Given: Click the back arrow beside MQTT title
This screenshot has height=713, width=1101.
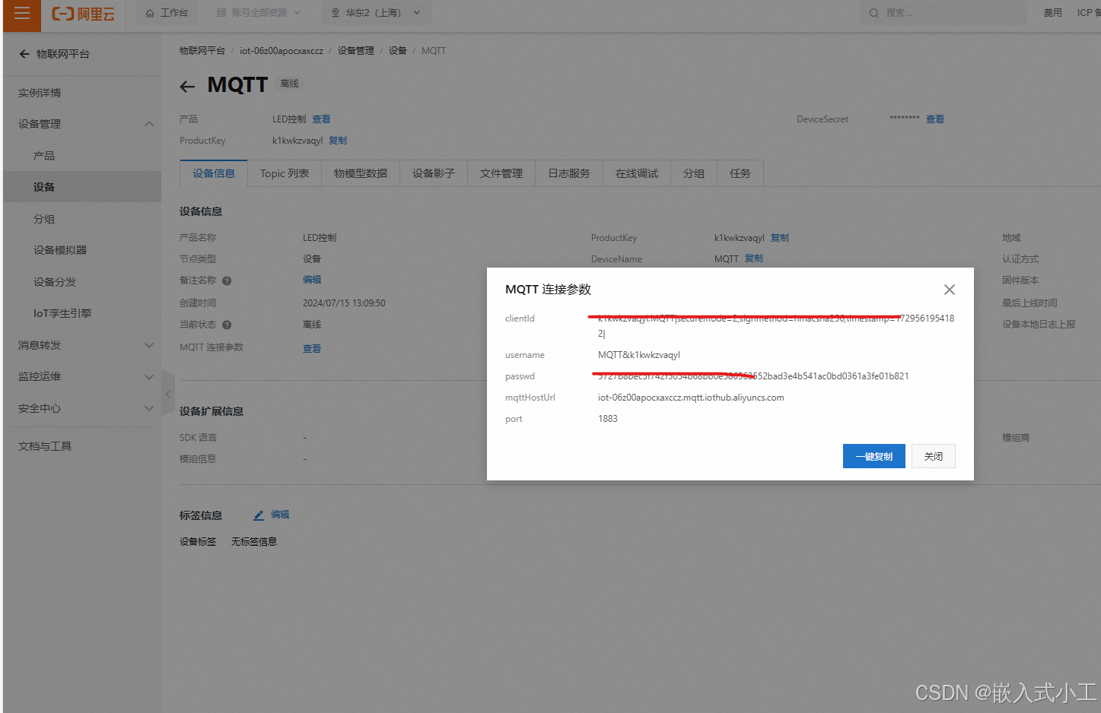Looking at the screenshot, I should [x=187, y=86].
